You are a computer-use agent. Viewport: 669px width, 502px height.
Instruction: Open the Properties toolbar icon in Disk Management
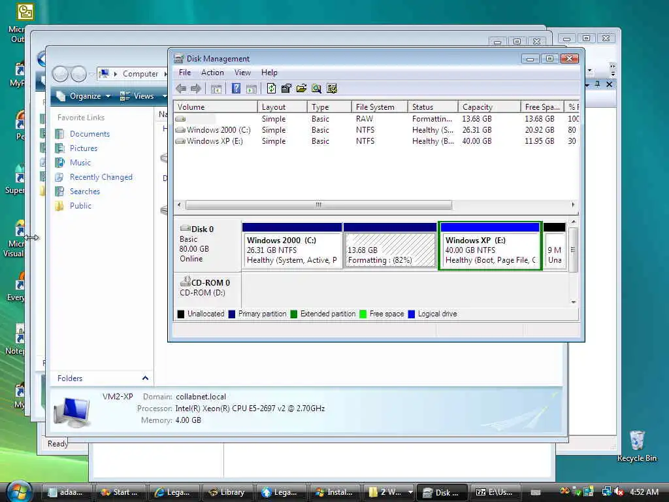(x=286, y=88)
